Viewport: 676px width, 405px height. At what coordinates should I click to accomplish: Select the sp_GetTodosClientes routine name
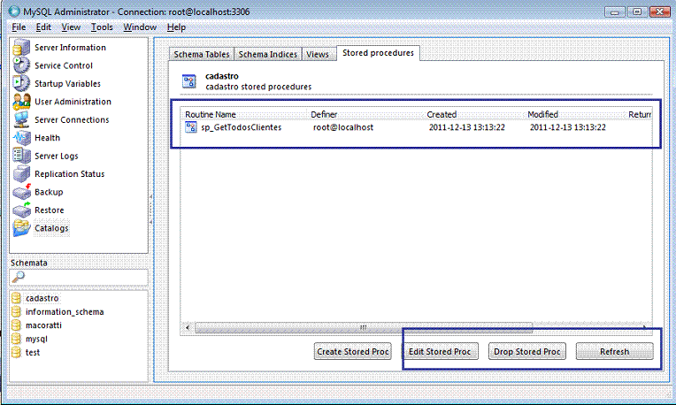(x=241, y=127)
